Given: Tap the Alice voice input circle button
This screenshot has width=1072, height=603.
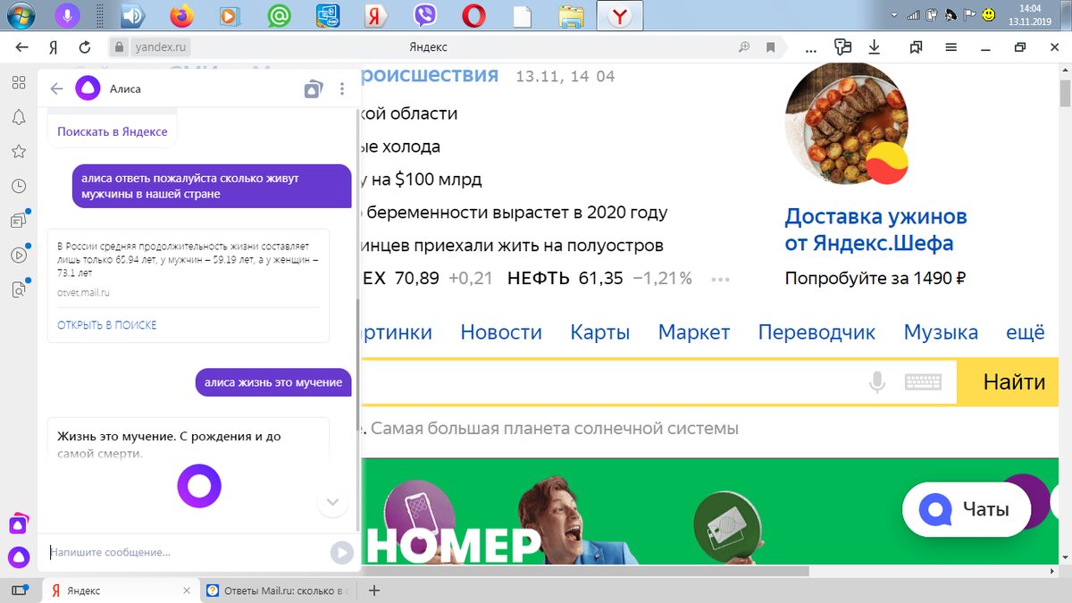Looking at the screenshot, I should pyautogui.click(x=199, y=486).
